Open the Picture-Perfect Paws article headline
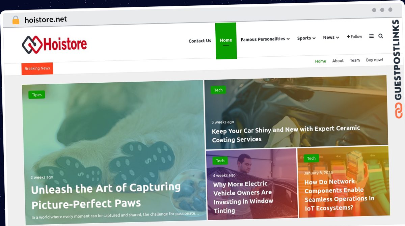 (x=106, y=195)
